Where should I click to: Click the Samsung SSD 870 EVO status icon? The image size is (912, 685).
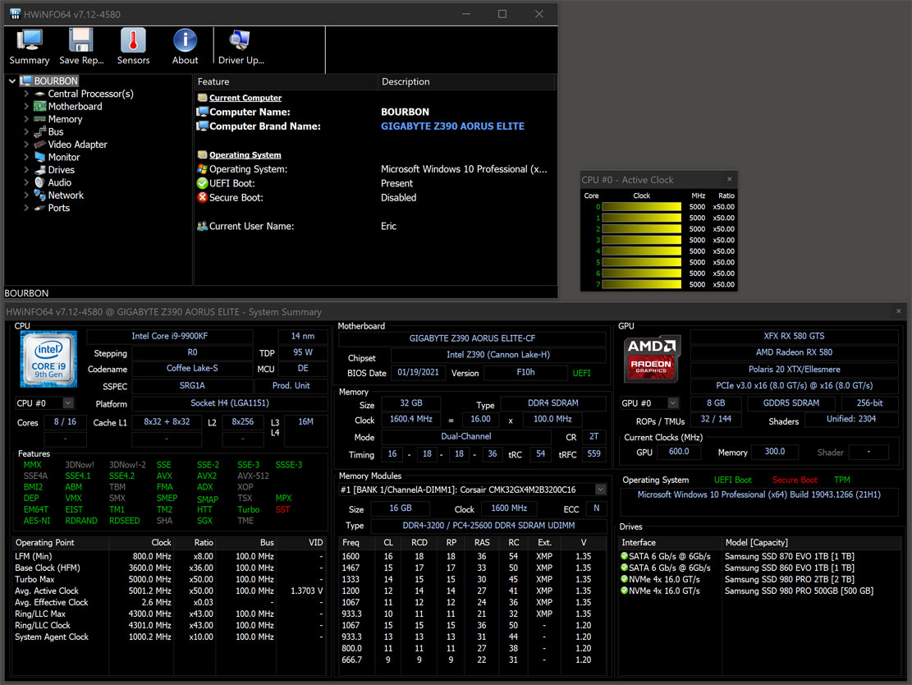coord(624,556)
